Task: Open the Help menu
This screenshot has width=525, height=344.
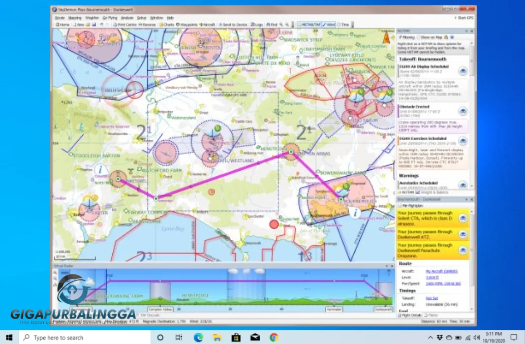Action: [170, 18]
